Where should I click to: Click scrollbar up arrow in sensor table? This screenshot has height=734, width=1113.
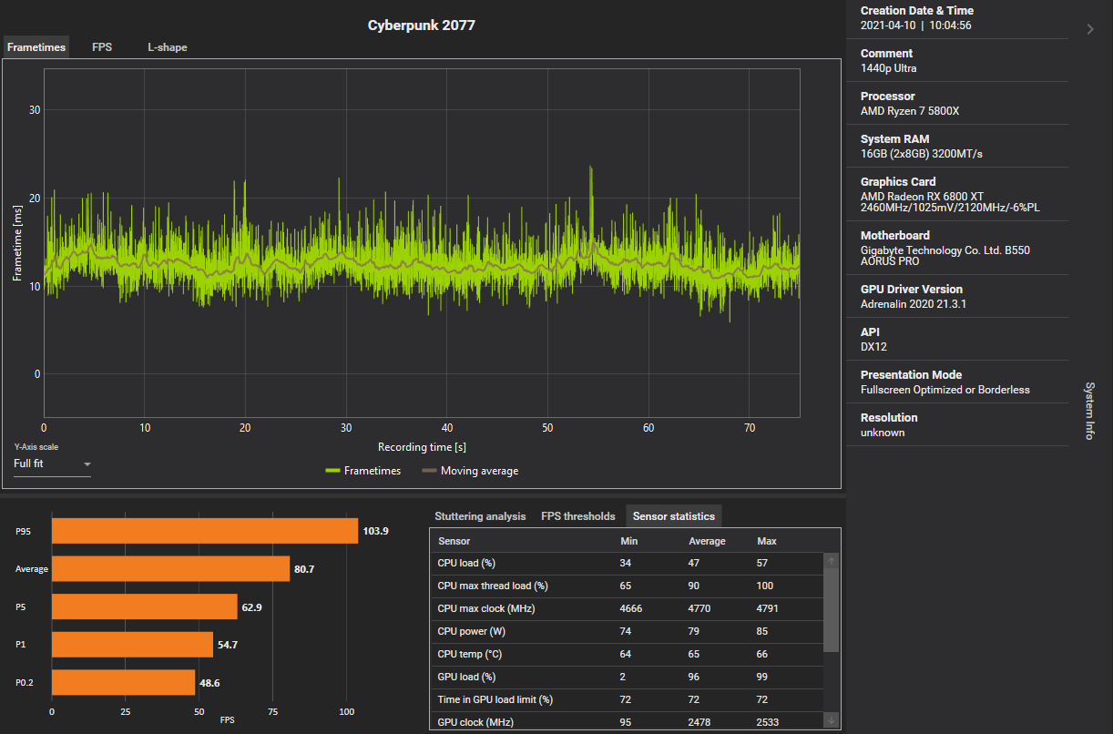tap(832, 562)
